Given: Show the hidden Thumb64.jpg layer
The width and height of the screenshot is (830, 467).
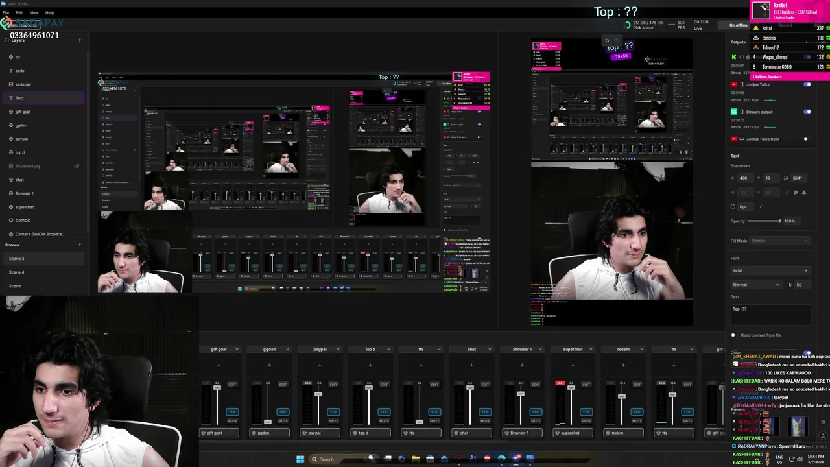Looking at the screenshot, I should coord(77,166).
